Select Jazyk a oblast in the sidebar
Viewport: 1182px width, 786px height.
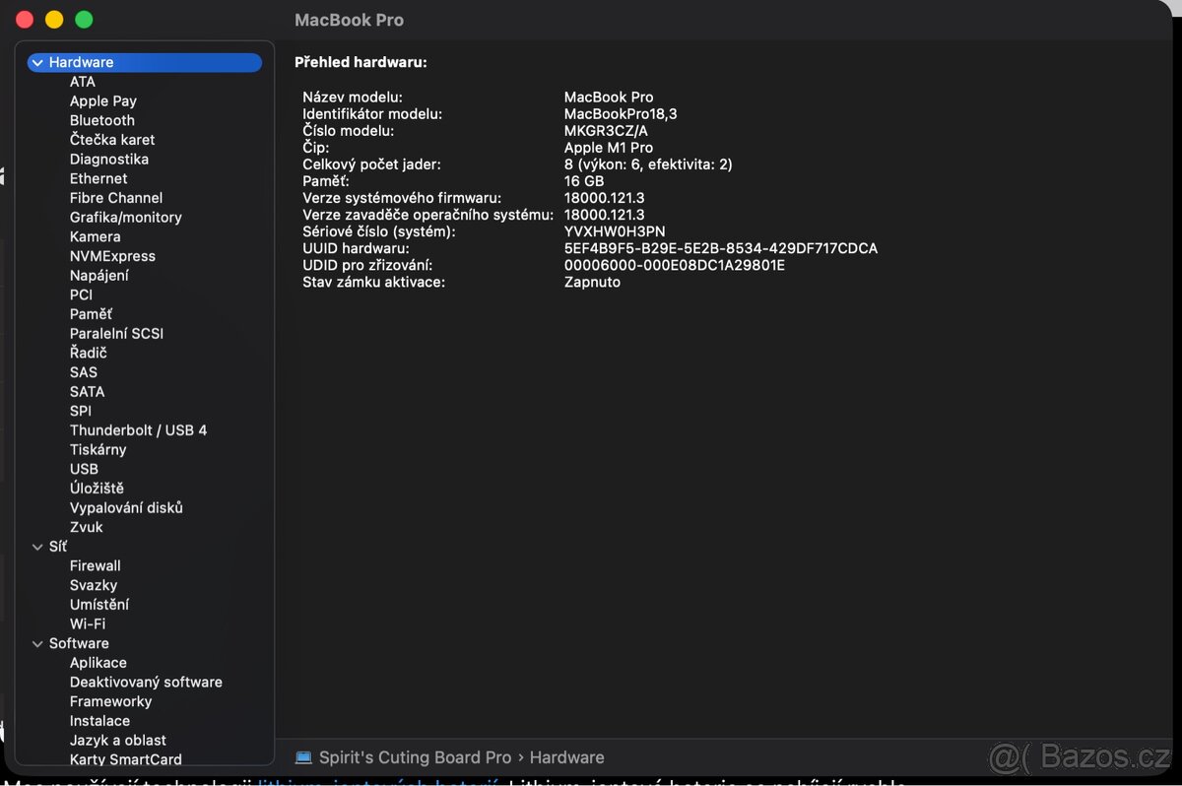[x=118, y=740]
